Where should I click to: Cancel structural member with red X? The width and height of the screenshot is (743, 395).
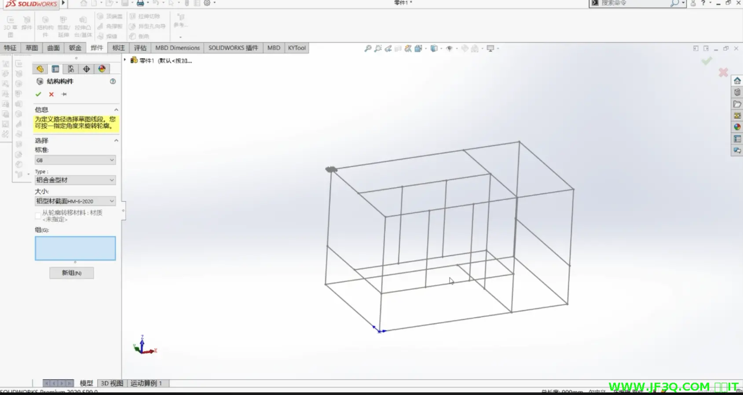tap(51, 94)
